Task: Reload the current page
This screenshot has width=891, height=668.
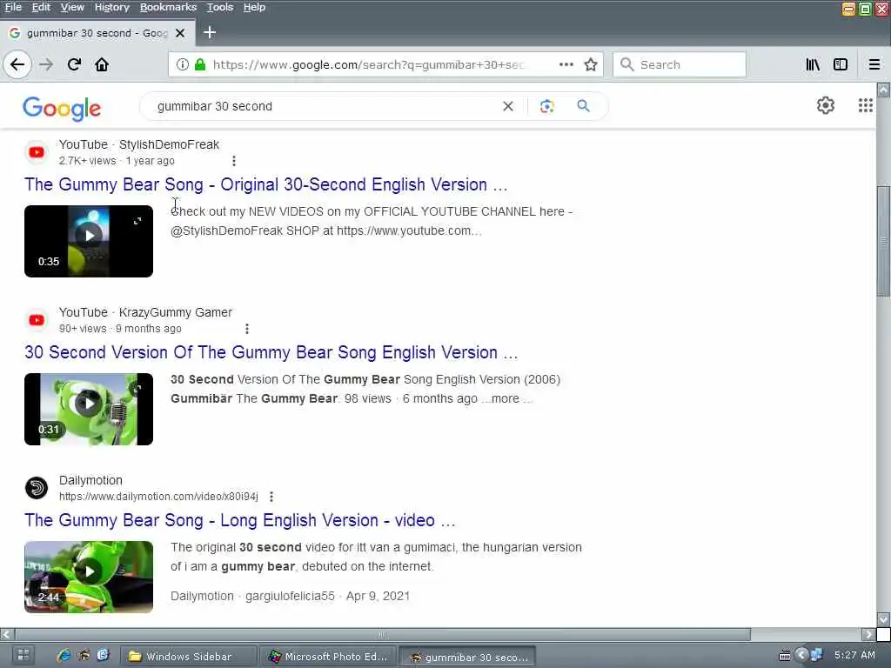Action: [x=74, y=64]
